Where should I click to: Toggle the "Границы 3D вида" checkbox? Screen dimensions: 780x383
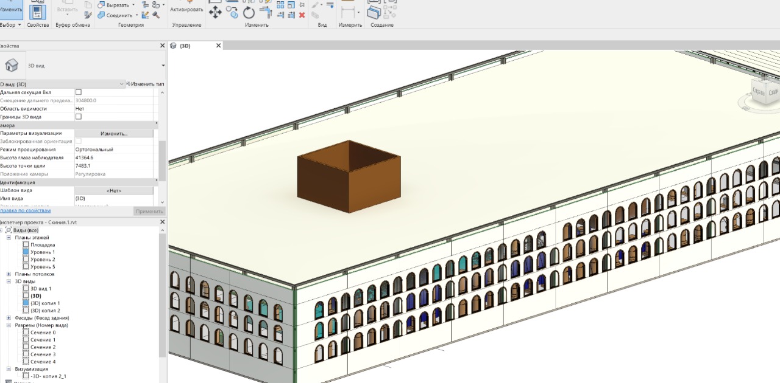coord(78,117)
